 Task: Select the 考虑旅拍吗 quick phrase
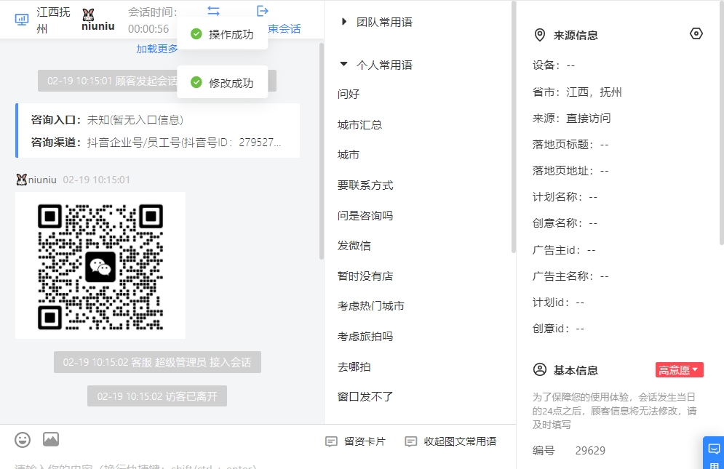point(365,337)
